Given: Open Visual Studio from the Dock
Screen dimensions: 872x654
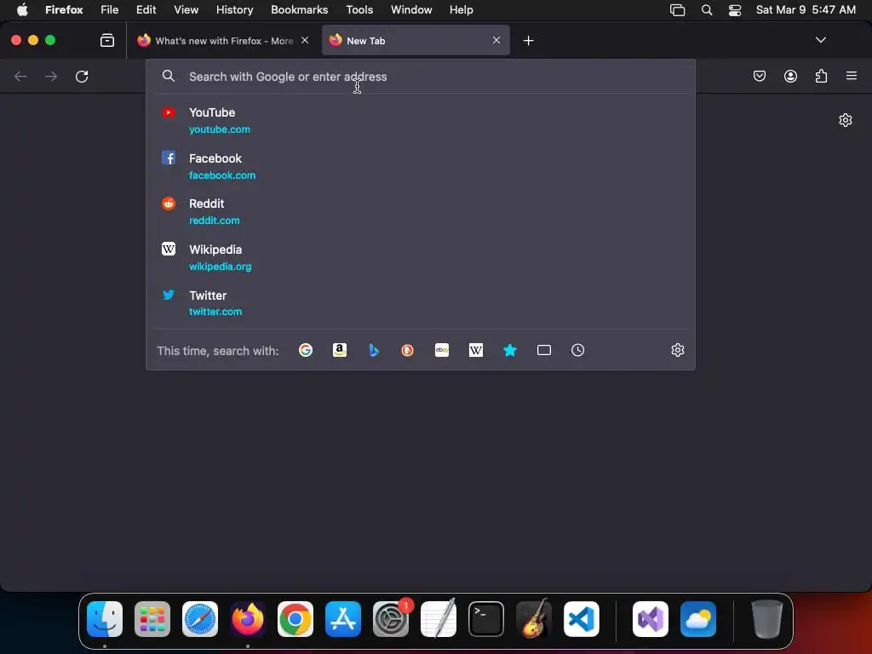Looking at the screenshot, I should click(651, 619).
